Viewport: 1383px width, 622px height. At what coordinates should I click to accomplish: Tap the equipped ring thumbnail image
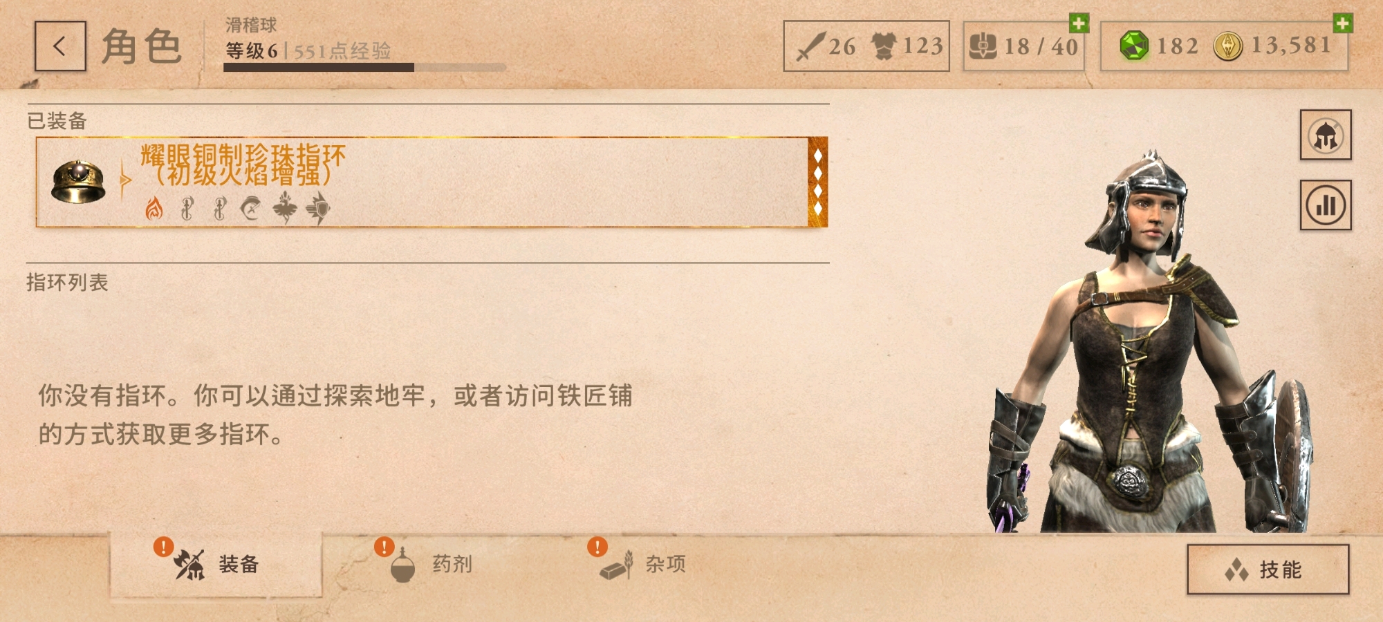78,182
